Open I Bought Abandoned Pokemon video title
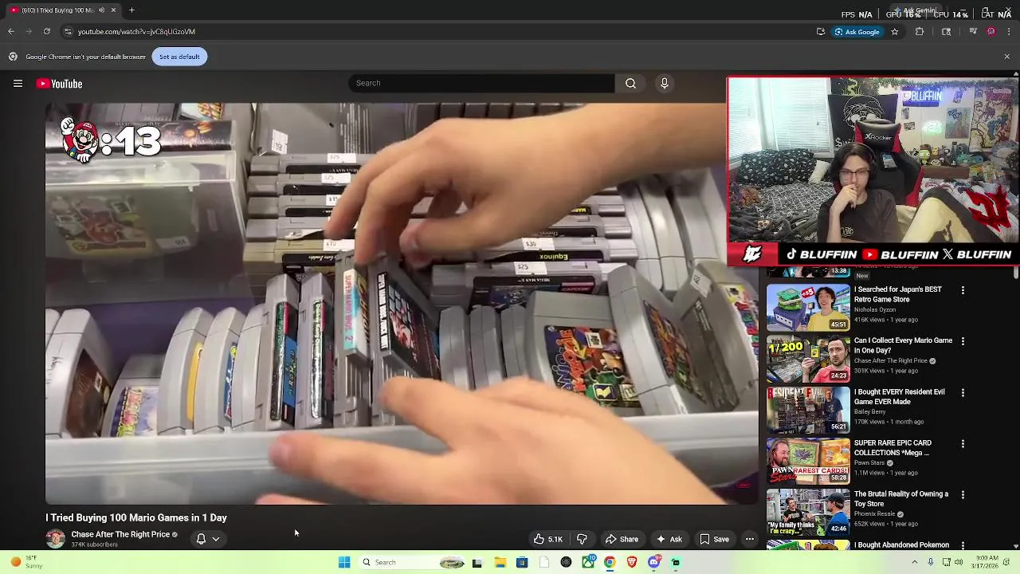 [901, 545]
